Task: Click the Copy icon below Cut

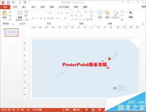Action: 10,15
